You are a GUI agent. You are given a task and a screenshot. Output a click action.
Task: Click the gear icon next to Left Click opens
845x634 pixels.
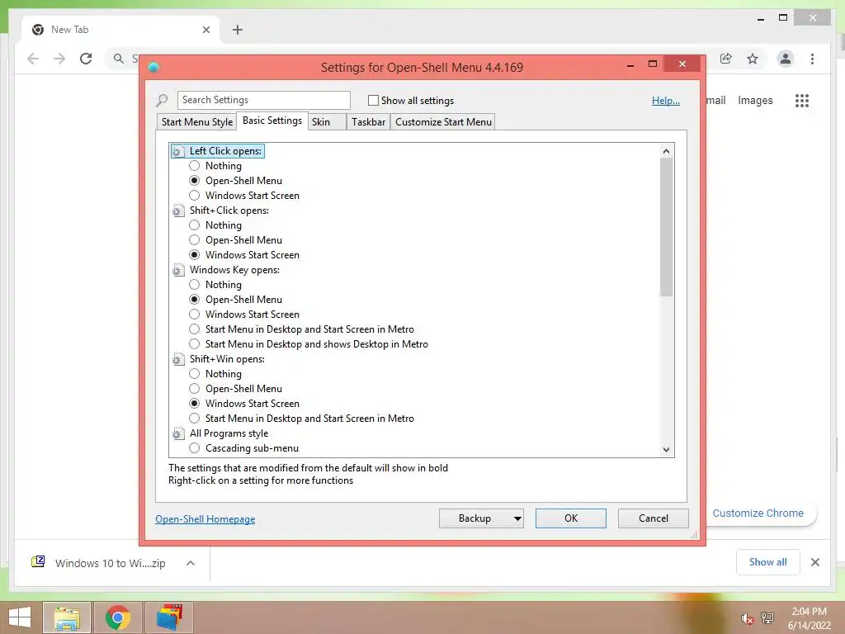pyautogui.click(x=178, y=152)
